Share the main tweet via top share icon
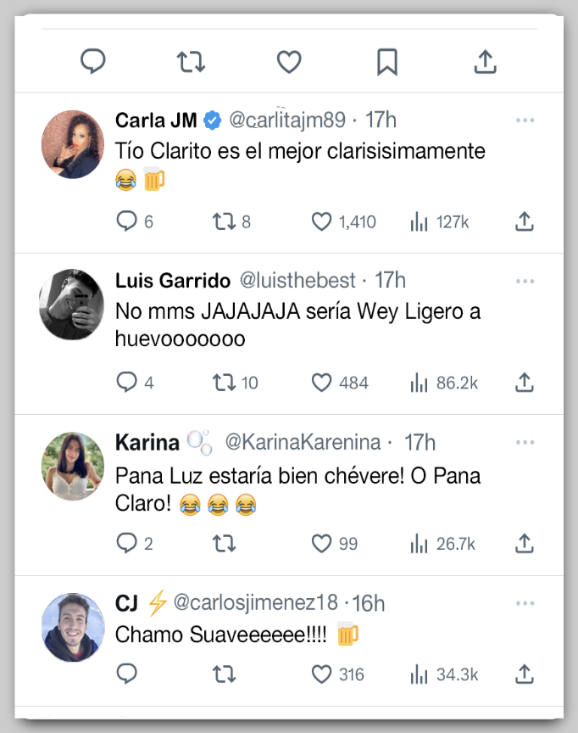The height and width of the screenshot is (733, 578). pyautogui.click(x=485, y=61)
